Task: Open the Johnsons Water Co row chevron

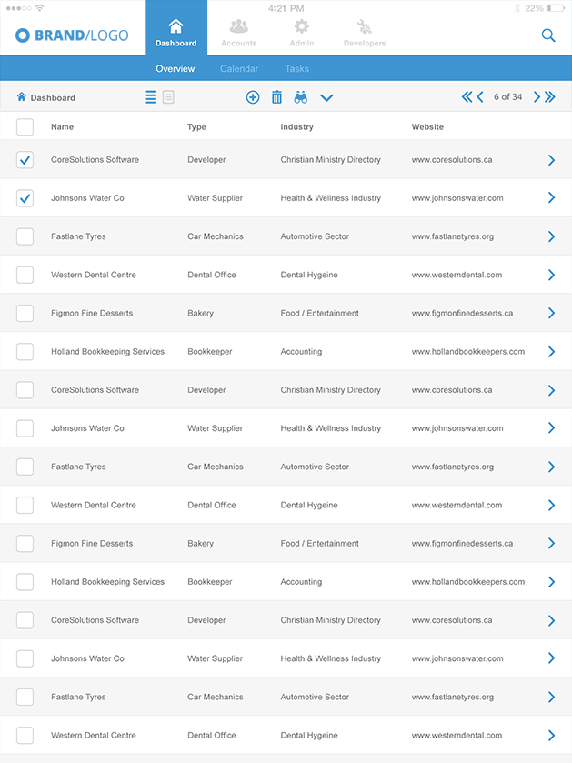Action: (551, 198)
